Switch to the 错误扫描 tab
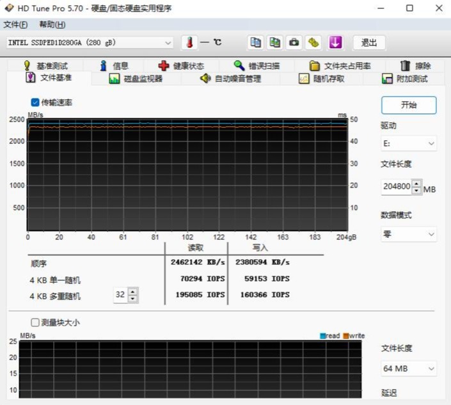 pyautogui.click(x=256, y=66)
